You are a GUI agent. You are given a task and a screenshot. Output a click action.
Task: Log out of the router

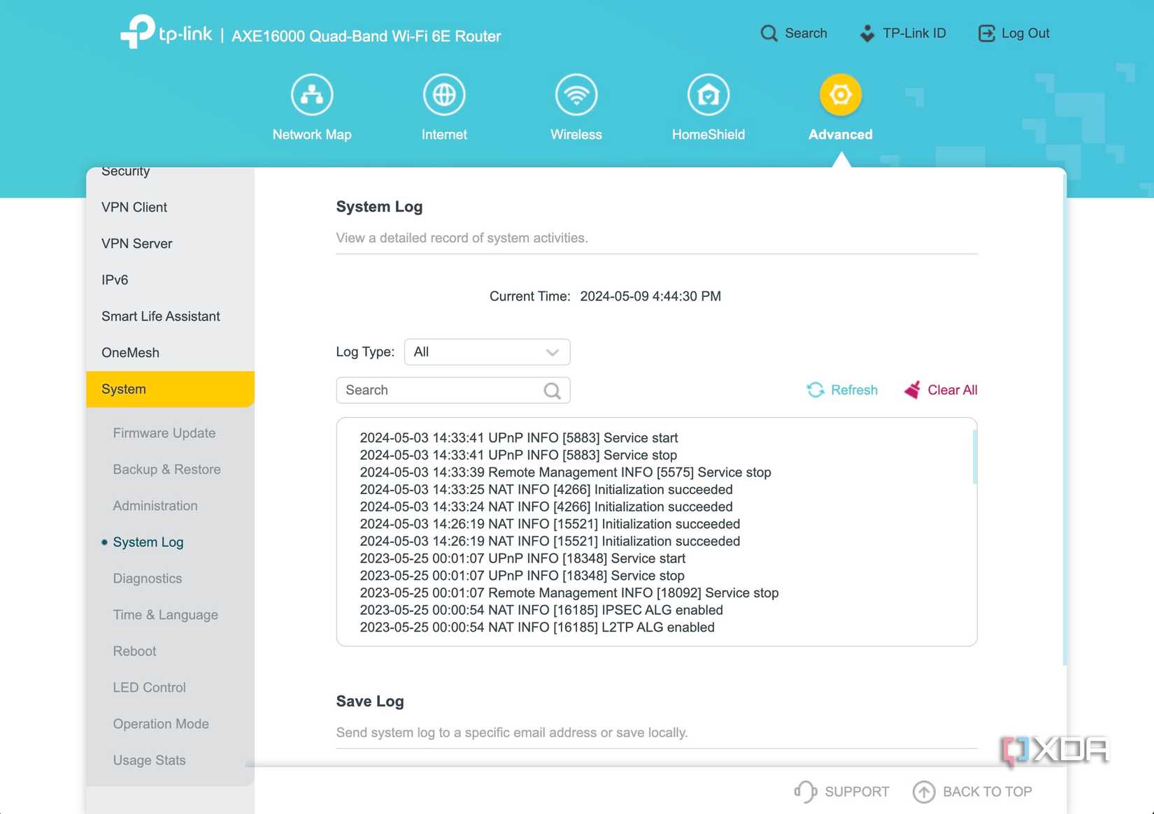pyautogui.click(x=1013, y=34)
